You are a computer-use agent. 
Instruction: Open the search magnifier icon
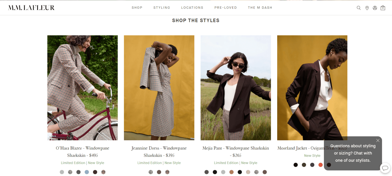359,8
